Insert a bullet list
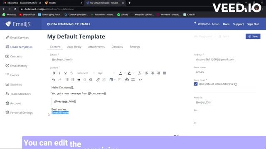 point(67,80)
